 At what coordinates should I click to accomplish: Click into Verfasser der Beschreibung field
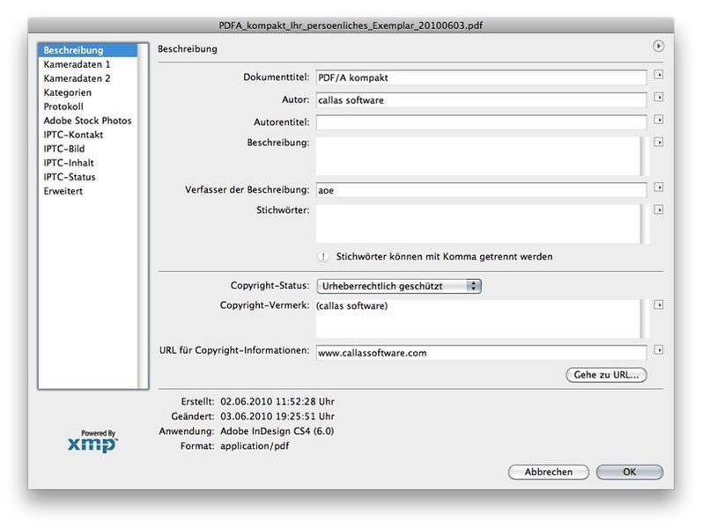[481, 190]
